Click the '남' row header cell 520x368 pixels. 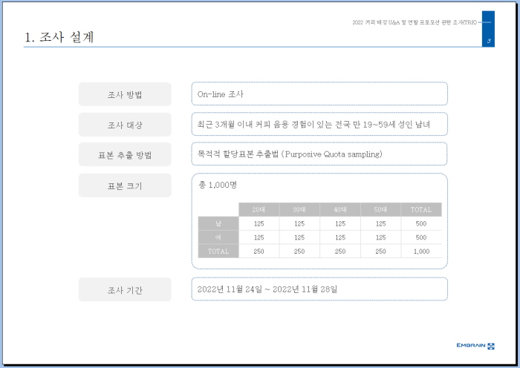[x=218, y=223]
